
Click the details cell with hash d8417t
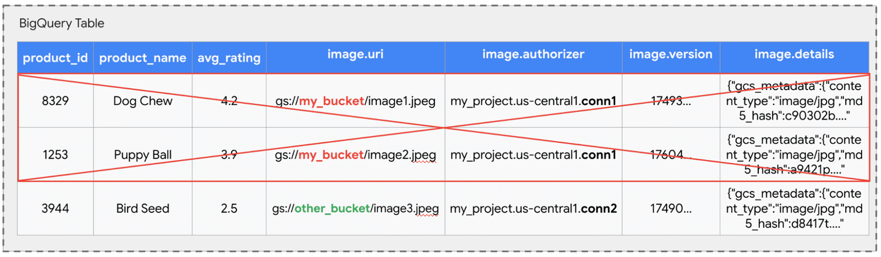pos(794,209)
